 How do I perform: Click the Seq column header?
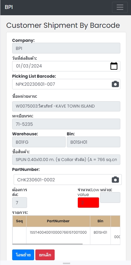(19, 221)
